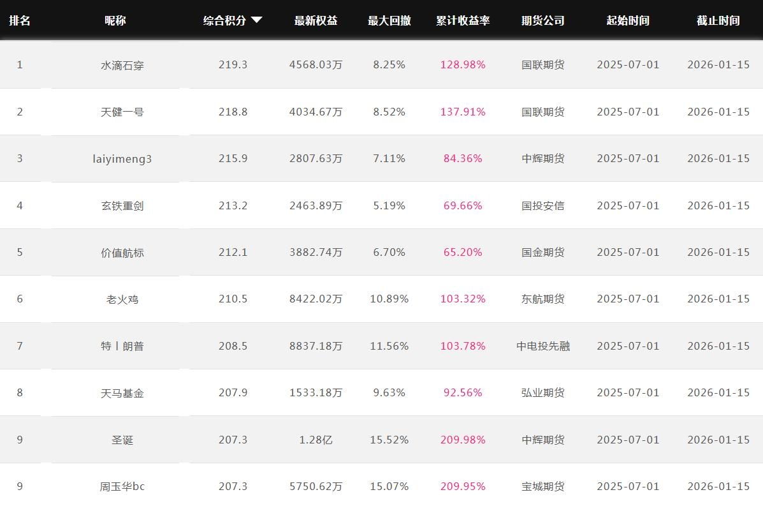Click the nickname 玄铁重剑
Image resolution: width=763 pixels, height=506 pixels.
(x=122, y=205)
